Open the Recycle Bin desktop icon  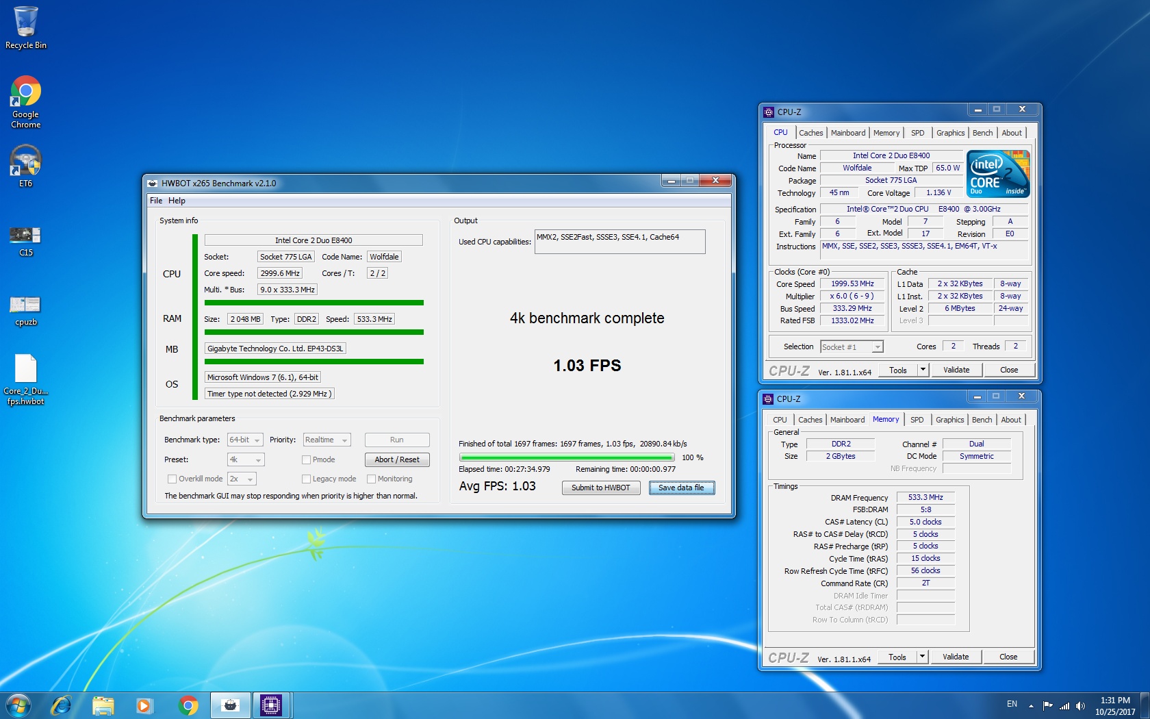click(x=25, y=27)
